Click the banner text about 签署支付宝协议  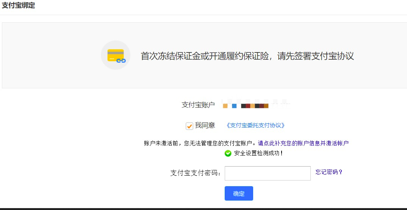pos(247,56)
